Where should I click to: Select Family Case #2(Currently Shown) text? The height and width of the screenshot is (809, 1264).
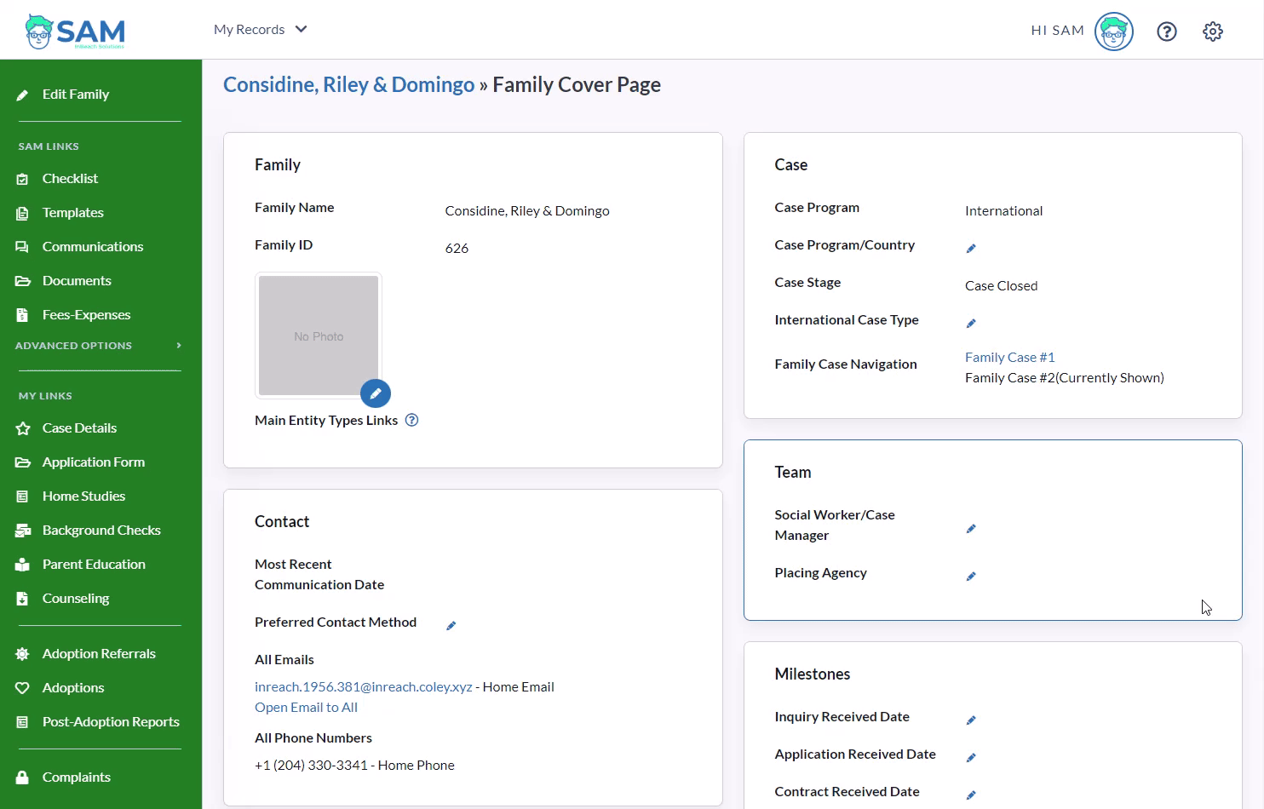click(1064, 378)
